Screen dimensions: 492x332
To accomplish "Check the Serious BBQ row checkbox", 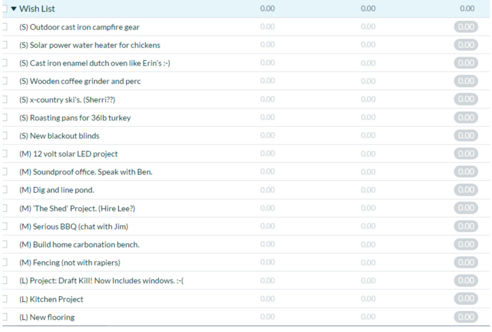I will coord(5,226).
